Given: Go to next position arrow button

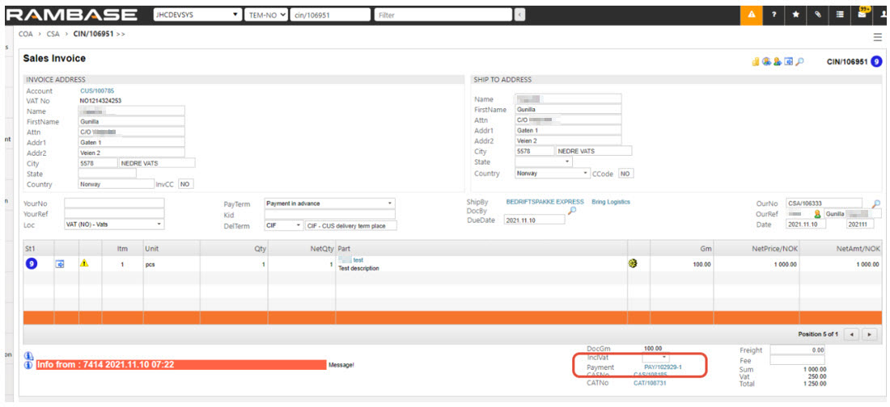Looking at the screenshot, I should pos(870,334).
